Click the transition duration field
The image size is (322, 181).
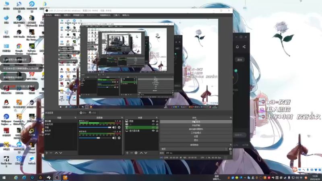197,153
